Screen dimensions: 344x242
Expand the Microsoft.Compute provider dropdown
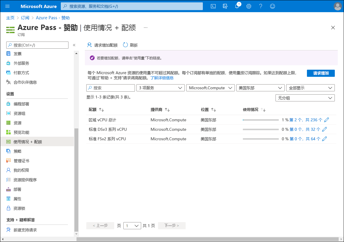tap(210, 88)
